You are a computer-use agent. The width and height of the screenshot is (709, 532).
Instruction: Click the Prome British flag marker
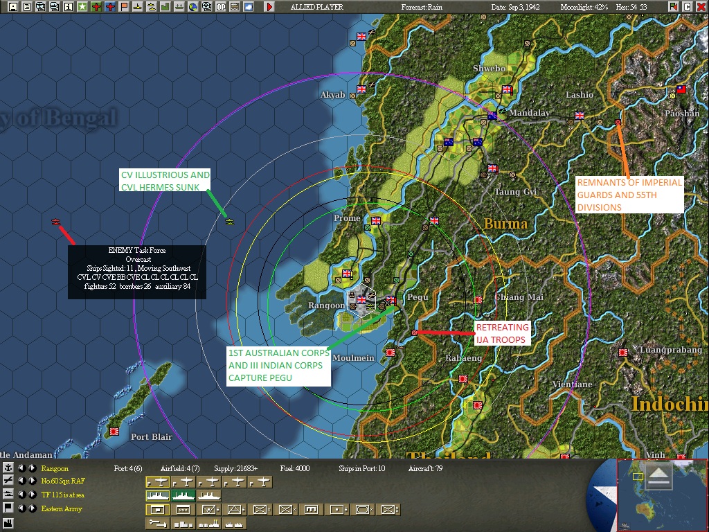376,220
